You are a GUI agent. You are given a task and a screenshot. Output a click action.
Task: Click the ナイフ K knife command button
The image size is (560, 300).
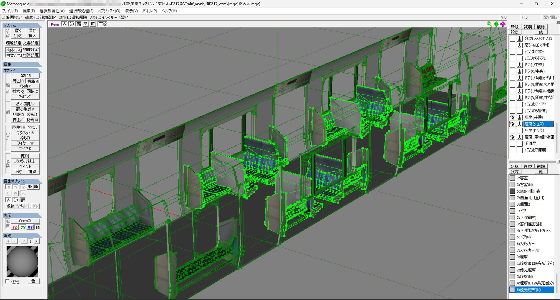tap(25, 148)
